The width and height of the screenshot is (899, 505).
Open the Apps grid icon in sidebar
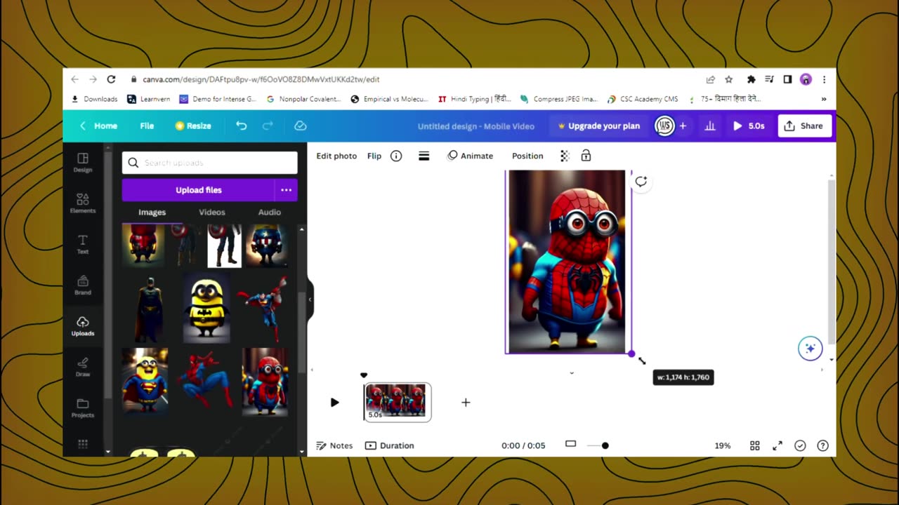point(83,444)
